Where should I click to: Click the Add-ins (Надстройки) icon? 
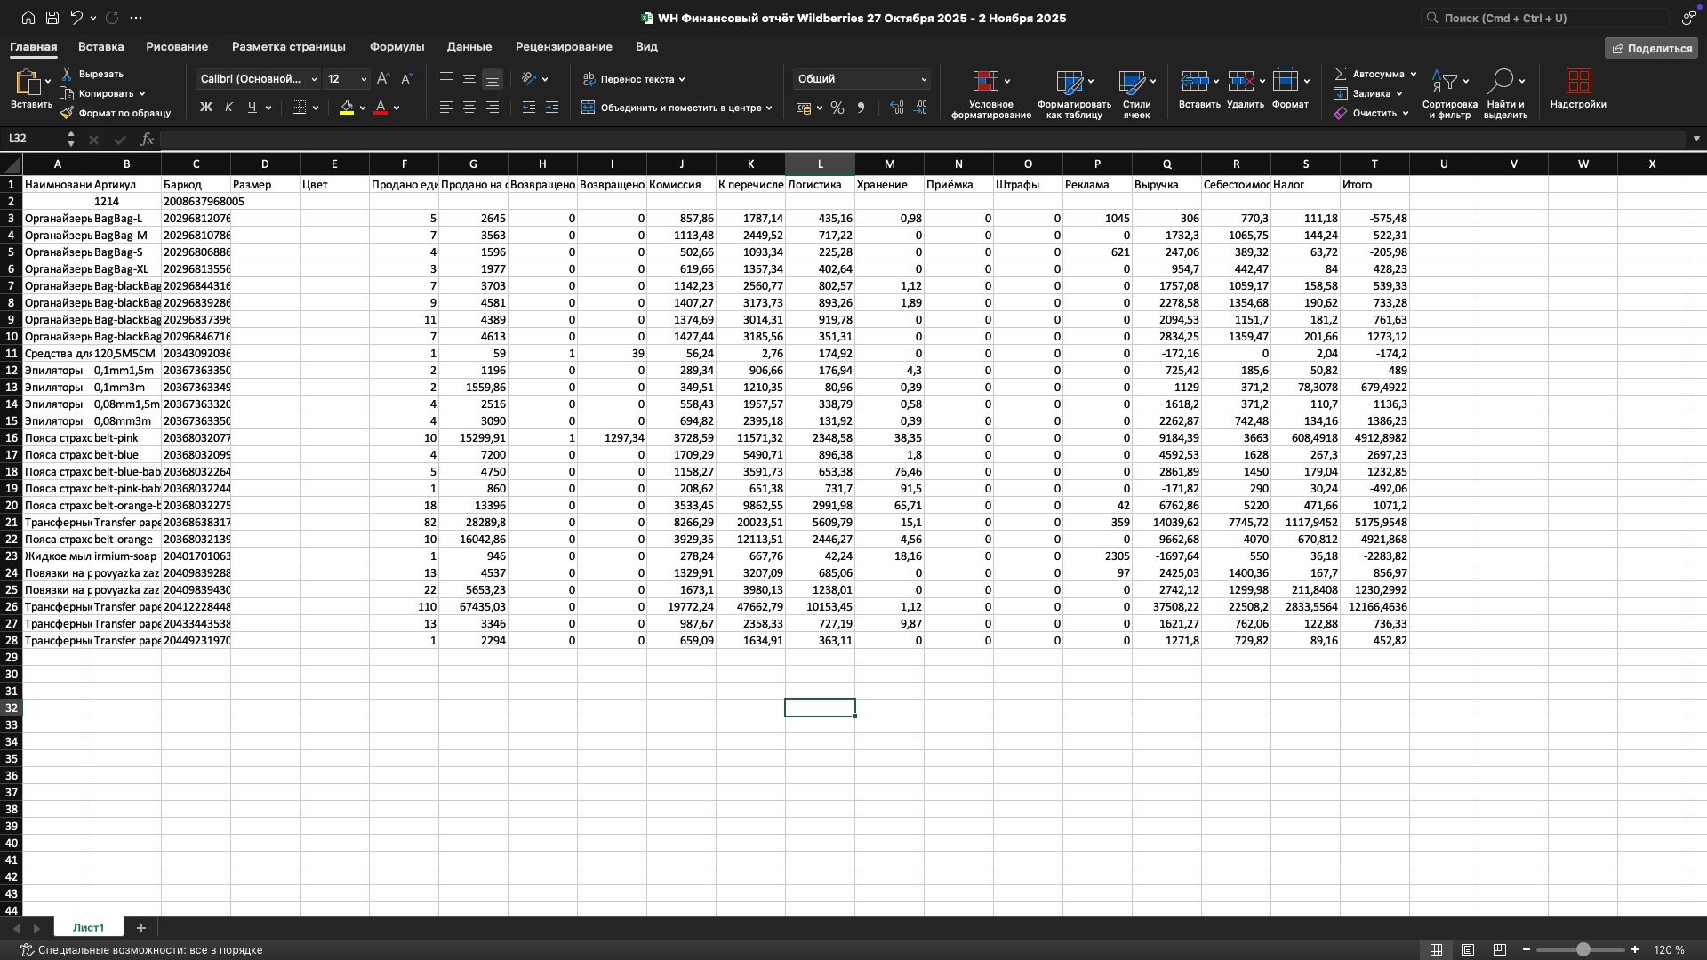tap(1578, 82)
